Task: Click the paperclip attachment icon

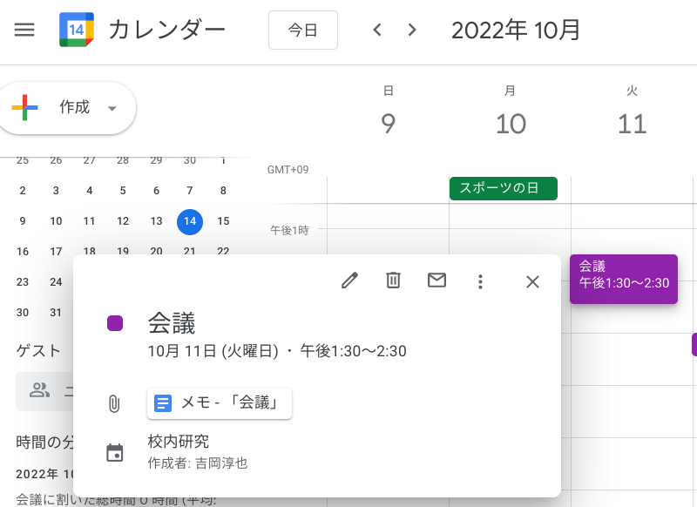Action: pyautogui.click(x=114, y=403)
